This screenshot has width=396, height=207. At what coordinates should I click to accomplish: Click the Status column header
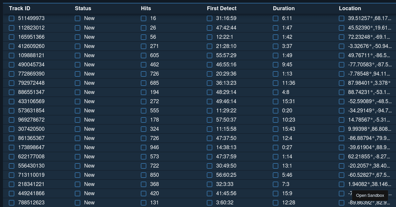pos(83,9)
